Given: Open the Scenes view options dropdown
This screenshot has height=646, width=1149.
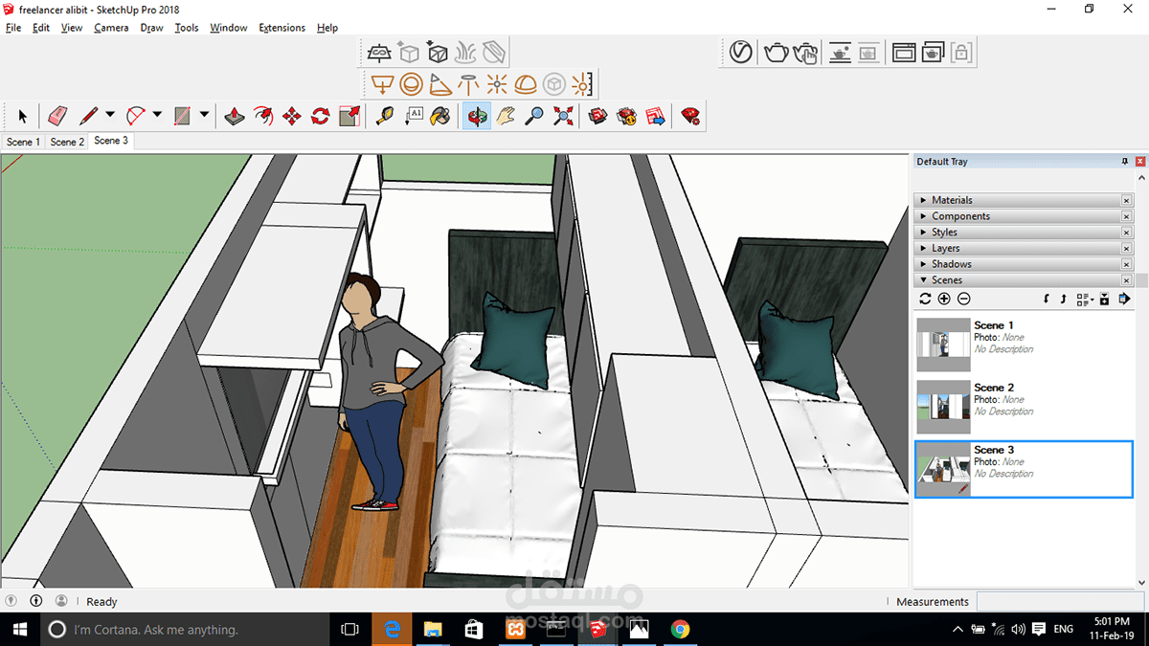Looking at the screenshot, I should [1084, 300].
